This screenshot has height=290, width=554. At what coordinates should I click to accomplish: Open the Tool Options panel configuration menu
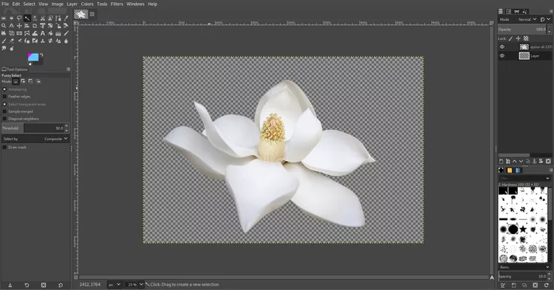[68, 69]
